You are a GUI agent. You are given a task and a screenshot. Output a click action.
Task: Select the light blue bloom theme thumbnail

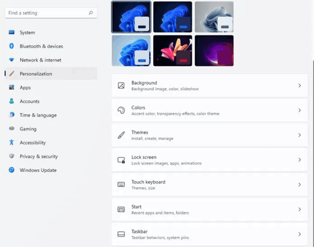[131, 51]
